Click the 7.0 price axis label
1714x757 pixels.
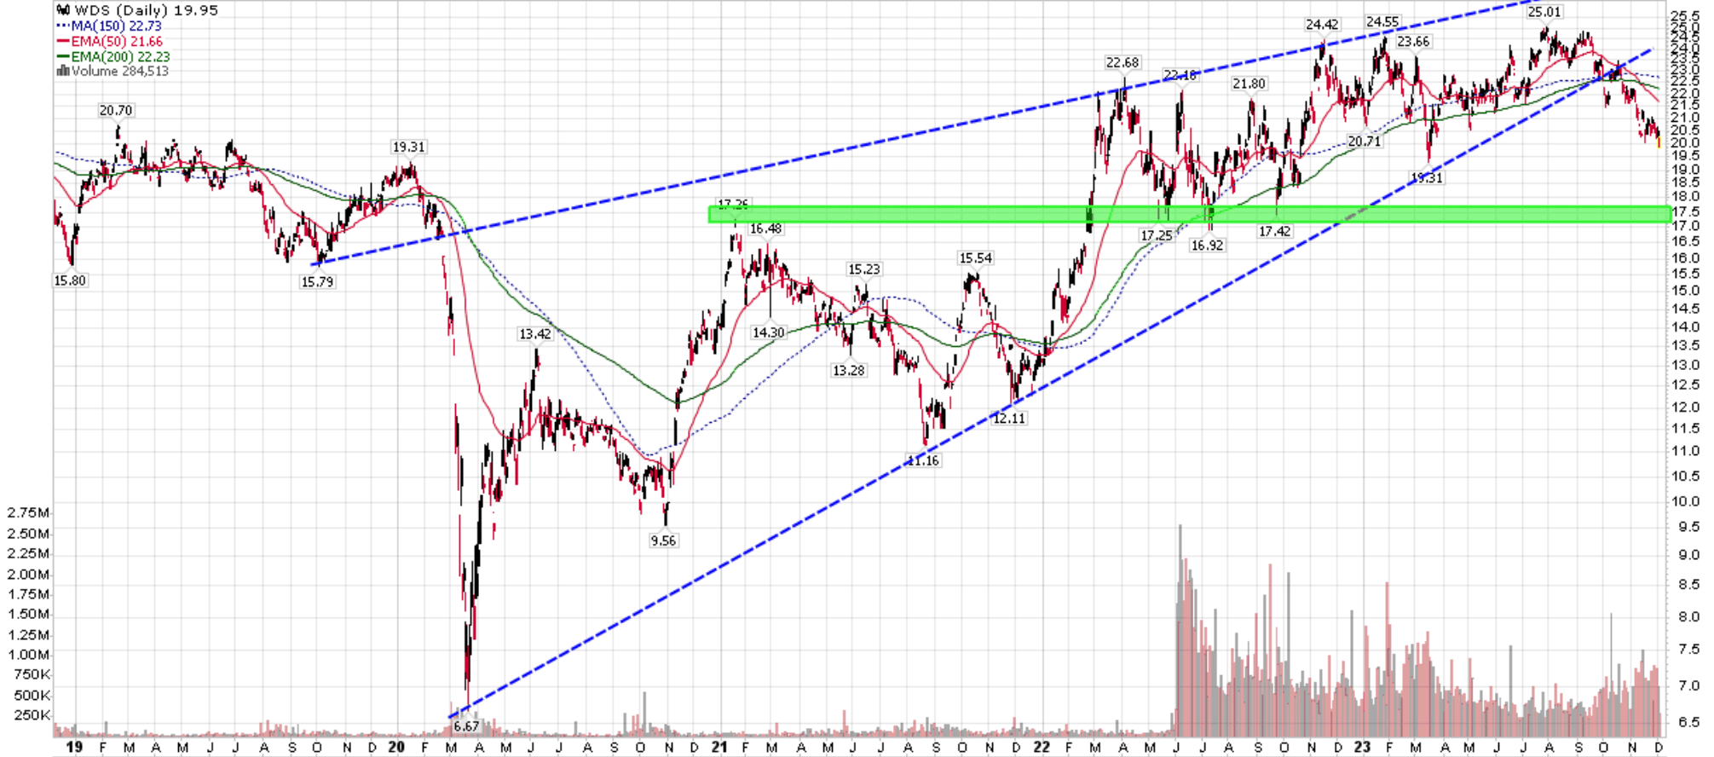click(1689, 685)
